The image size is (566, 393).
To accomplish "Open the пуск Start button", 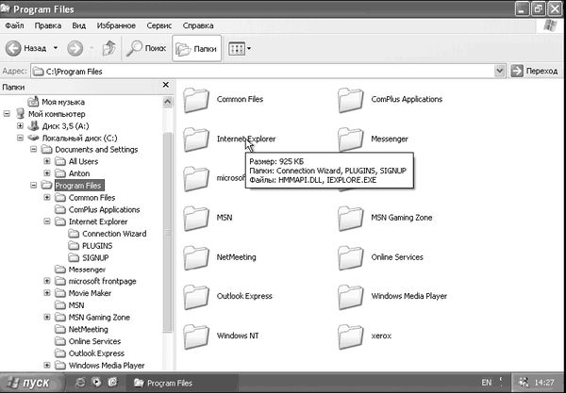I will [x=32, y=383].
